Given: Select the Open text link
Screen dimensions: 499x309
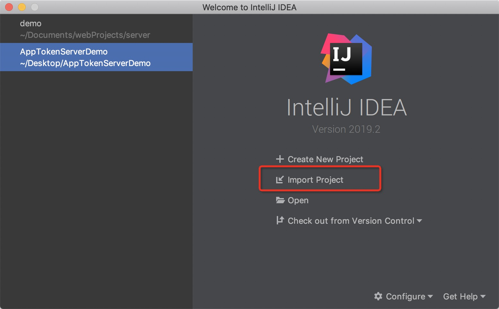Looking at the screenshot, I should click(x=298, y=200).
